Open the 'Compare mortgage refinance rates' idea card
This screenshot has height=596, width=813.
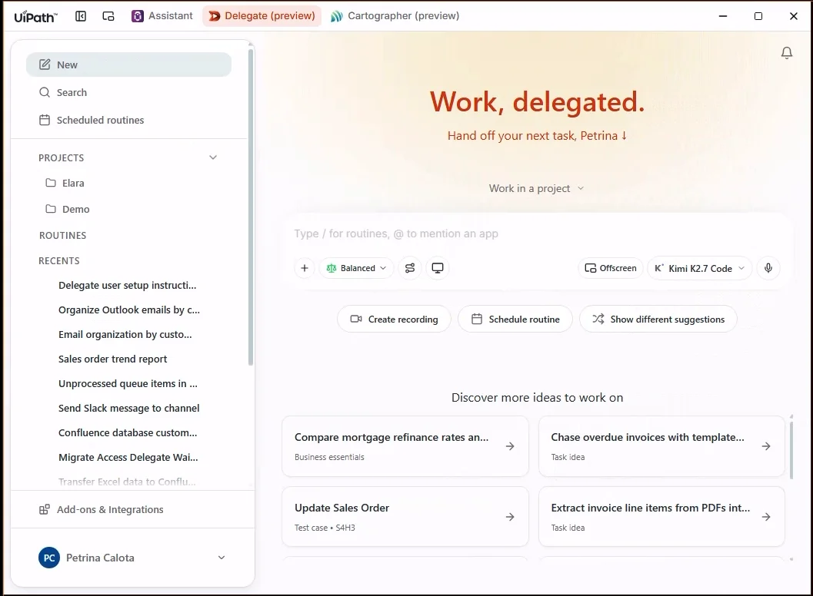point(405,446)
